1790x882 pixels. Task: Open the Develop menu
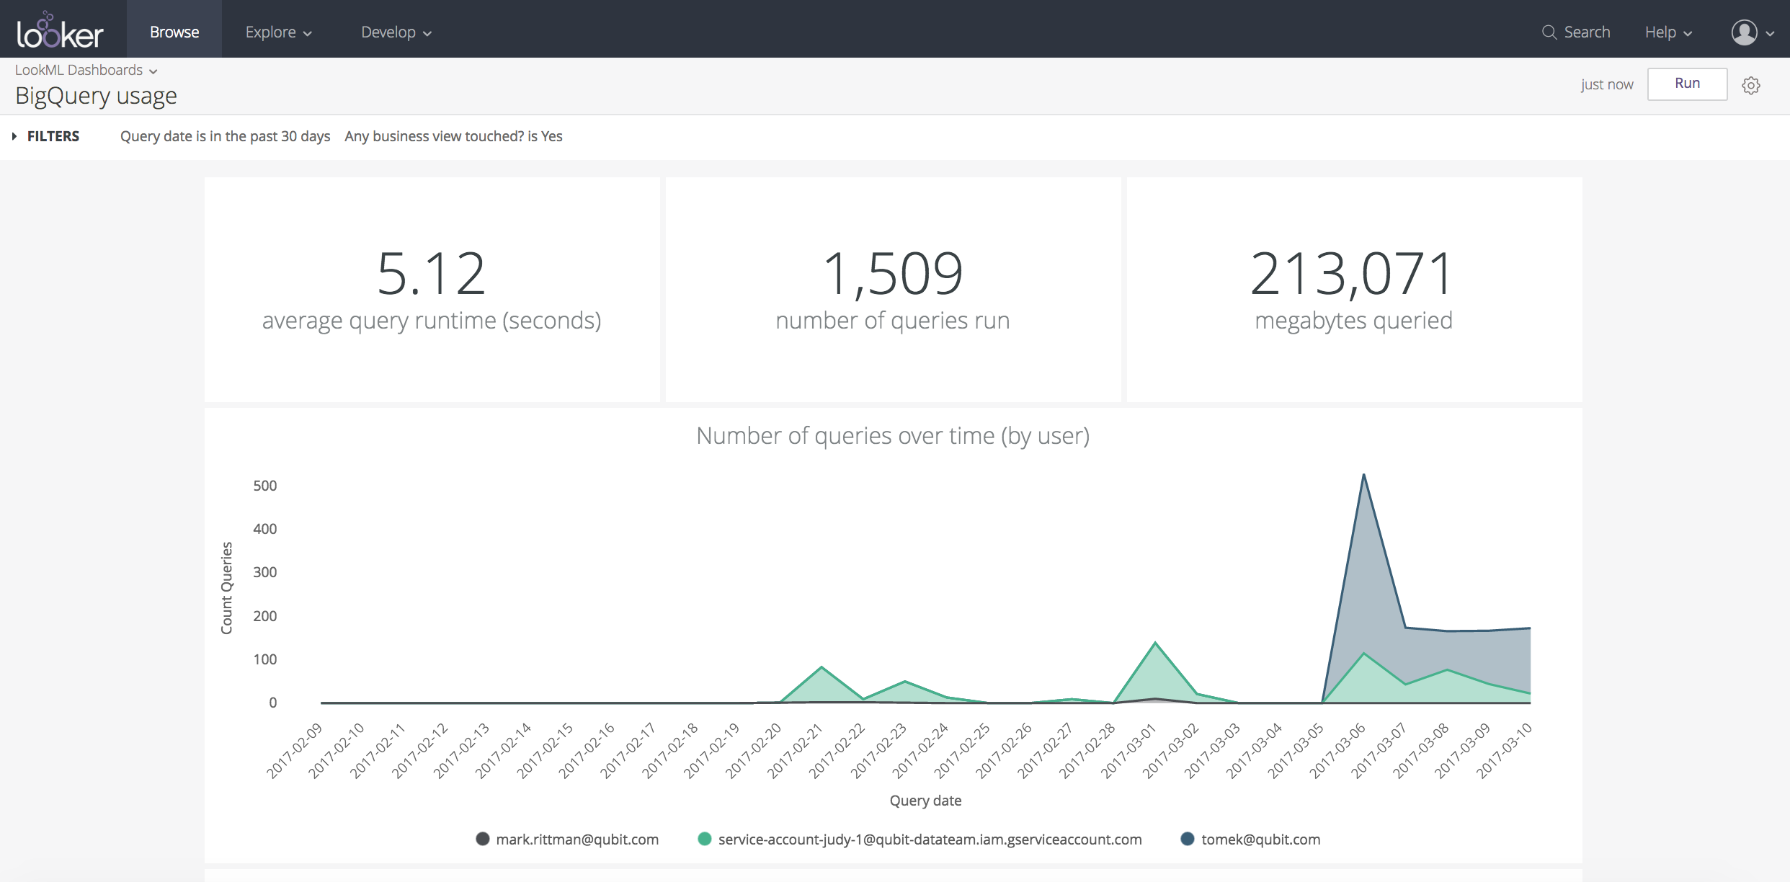coord(396,32)
